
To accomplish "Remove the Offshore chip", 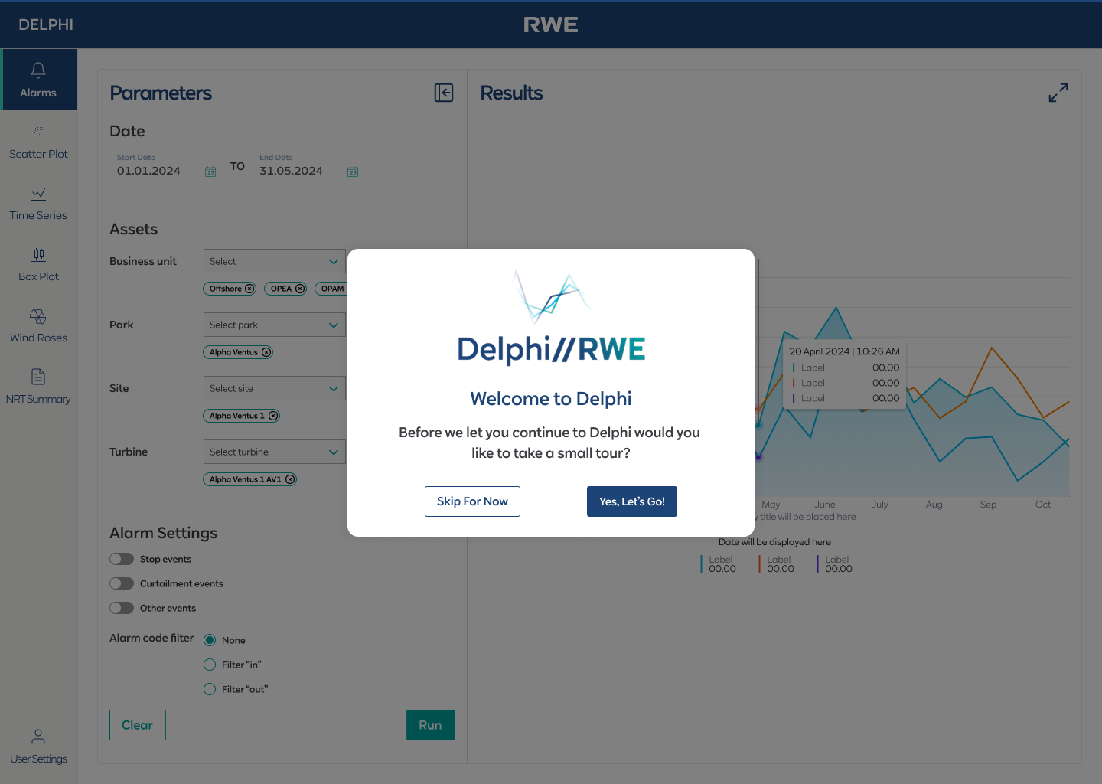I will point(249,289).
